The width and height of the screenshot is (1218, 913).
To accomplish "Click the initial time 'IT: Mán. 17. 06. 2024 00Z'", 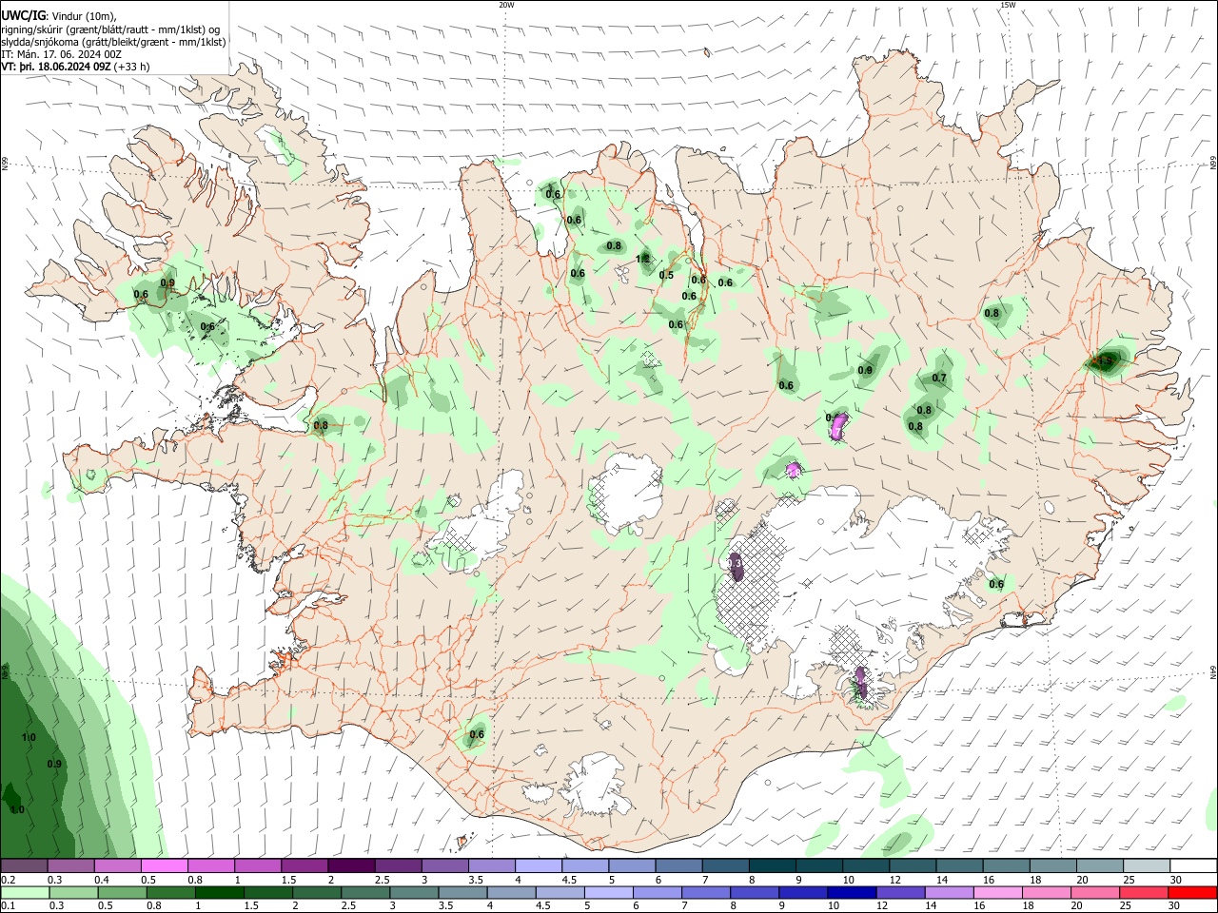I will [x=61, y=54].
